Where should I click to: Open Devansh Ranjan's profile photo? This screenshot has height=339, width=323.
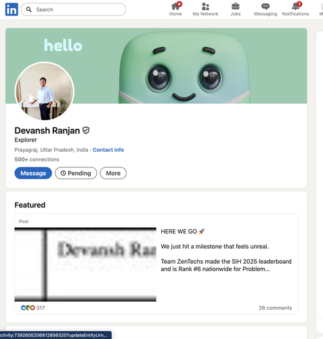coord(45,92)
